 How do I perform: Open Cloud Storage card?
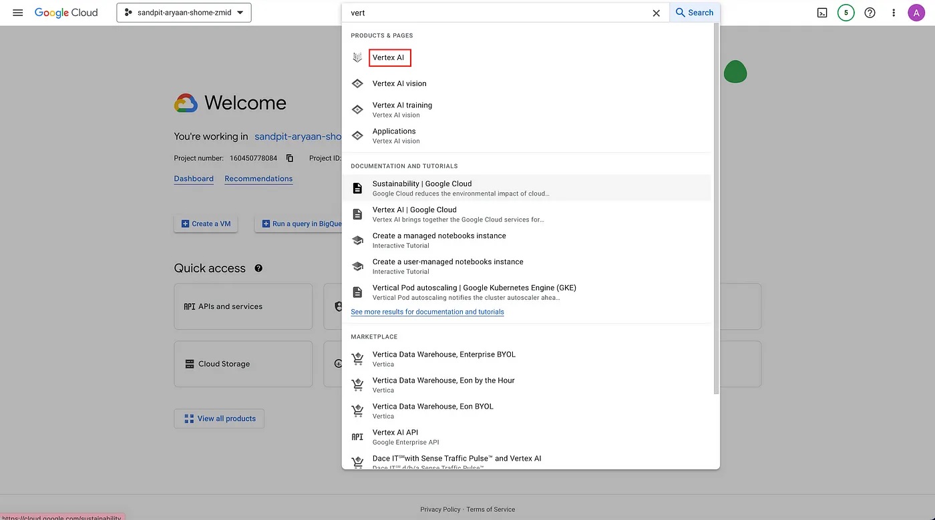(243, 364)
